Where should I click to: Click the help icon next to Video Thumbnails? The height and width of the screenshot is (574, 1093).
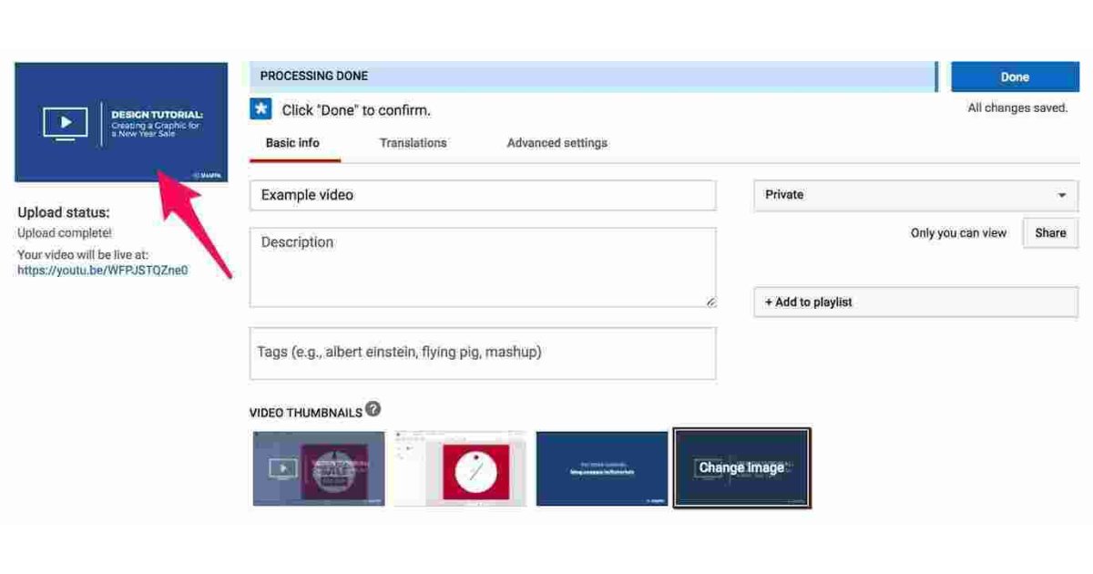pyautogui.click(x=373, y=410)
